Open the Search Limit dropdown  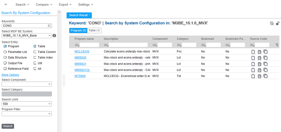click(x=50, y=104)
